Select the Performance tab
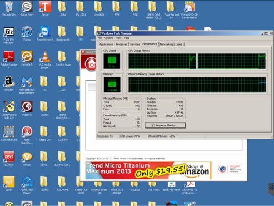 pos(150,44)
